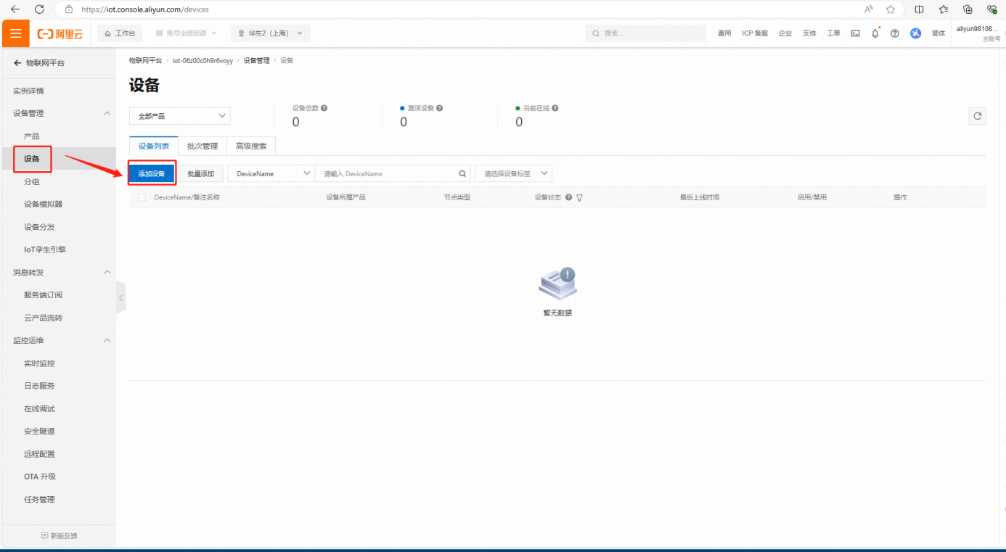
Task: Click the 新版反馈 feedback link
Action: (59, 535)
